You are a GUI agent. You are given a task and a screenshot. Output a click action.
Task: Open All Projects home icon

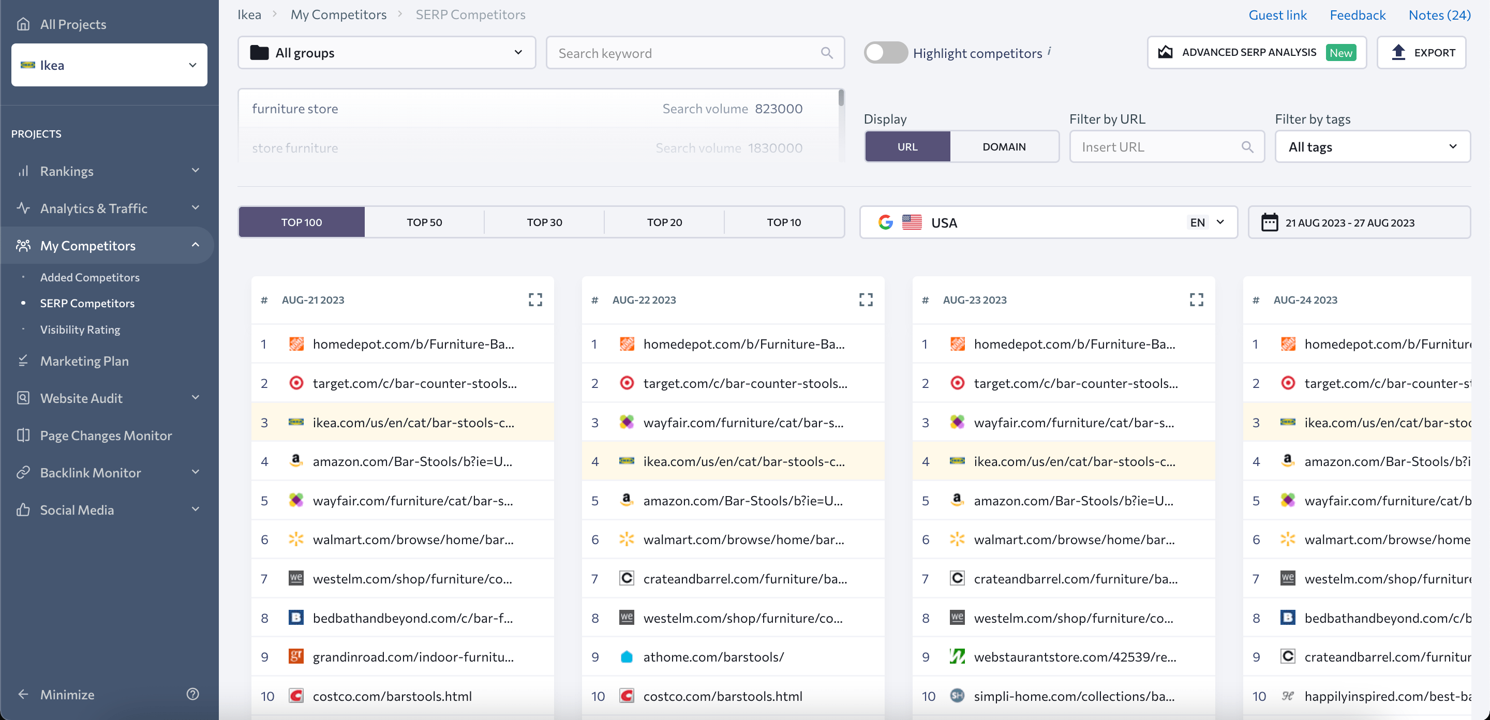[23, 24]
